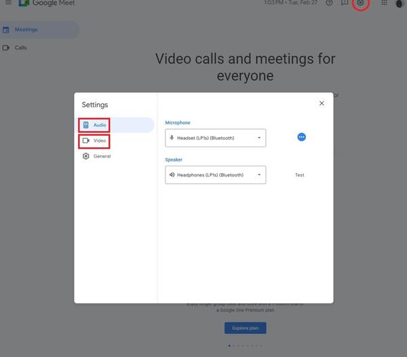This screenshot has width=407, height=357.
Task: Open the Google apps grid
Action: 384,3
